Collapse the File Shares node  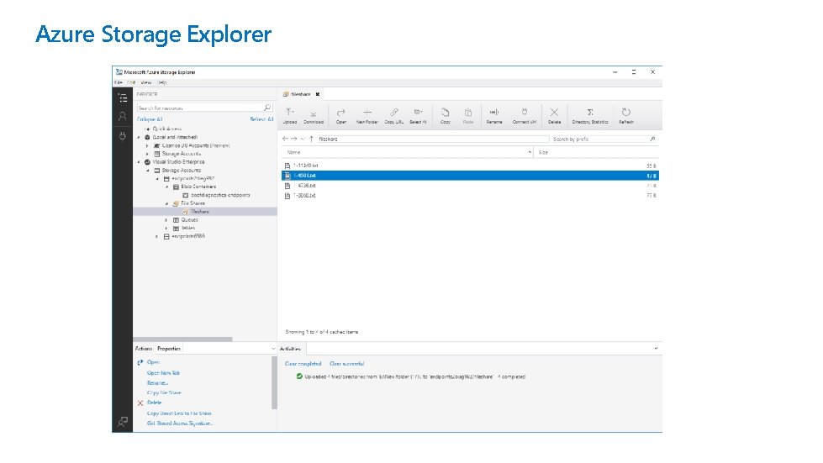[x=167, y=203]
